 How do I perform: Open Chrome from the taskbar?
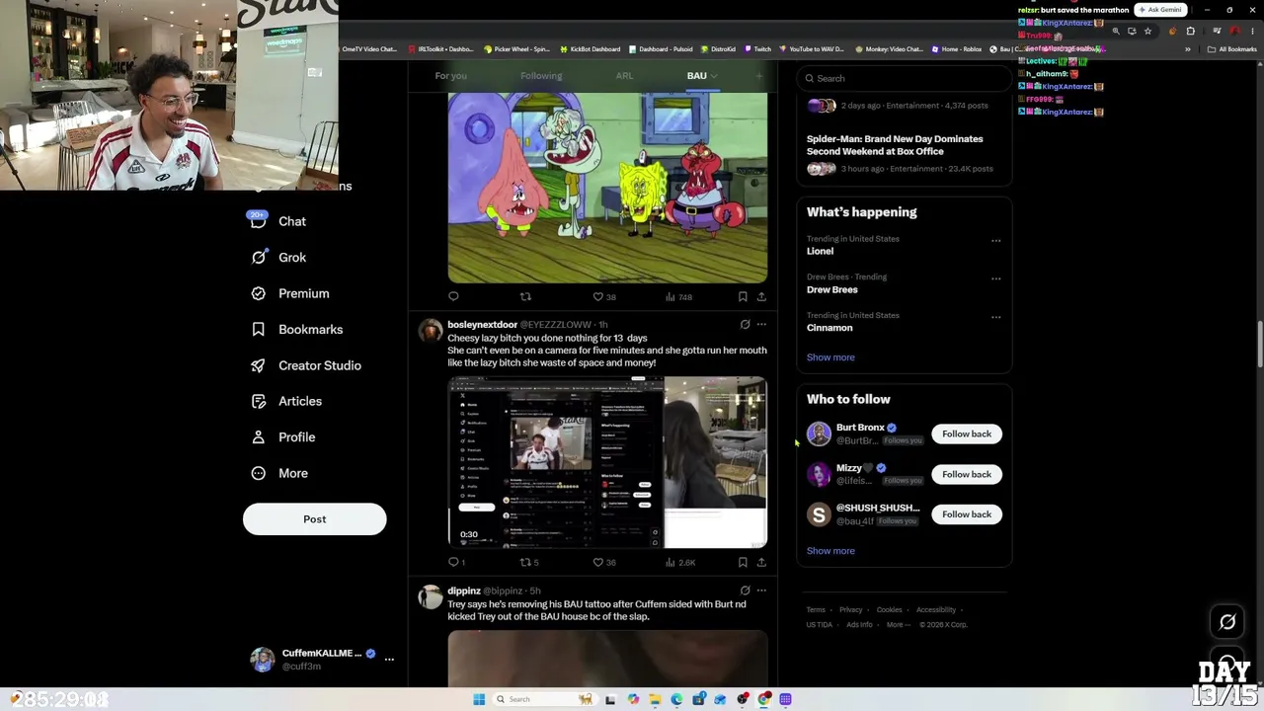pos(764,699)
